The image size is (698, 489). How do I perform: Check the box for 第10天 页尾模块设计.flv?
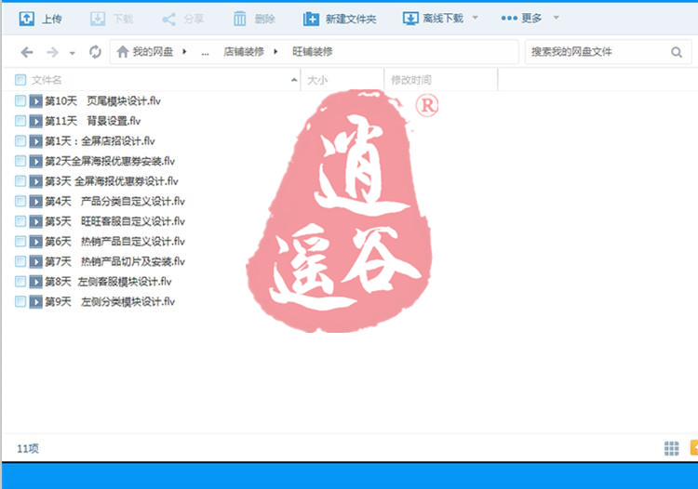20,100
